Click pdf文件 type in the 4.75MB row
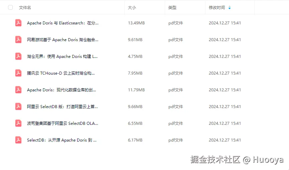The width and height of the screenshot is (289, 170). tap(176, 57)
